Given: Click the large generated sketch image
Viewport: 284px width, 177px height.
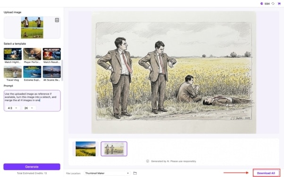Looking at the screenshot, I should [174, 72].
